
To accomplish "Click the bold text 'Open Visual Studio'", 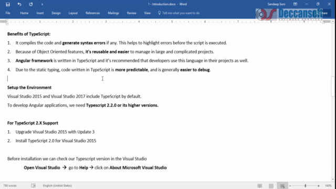I will (42, 167).
